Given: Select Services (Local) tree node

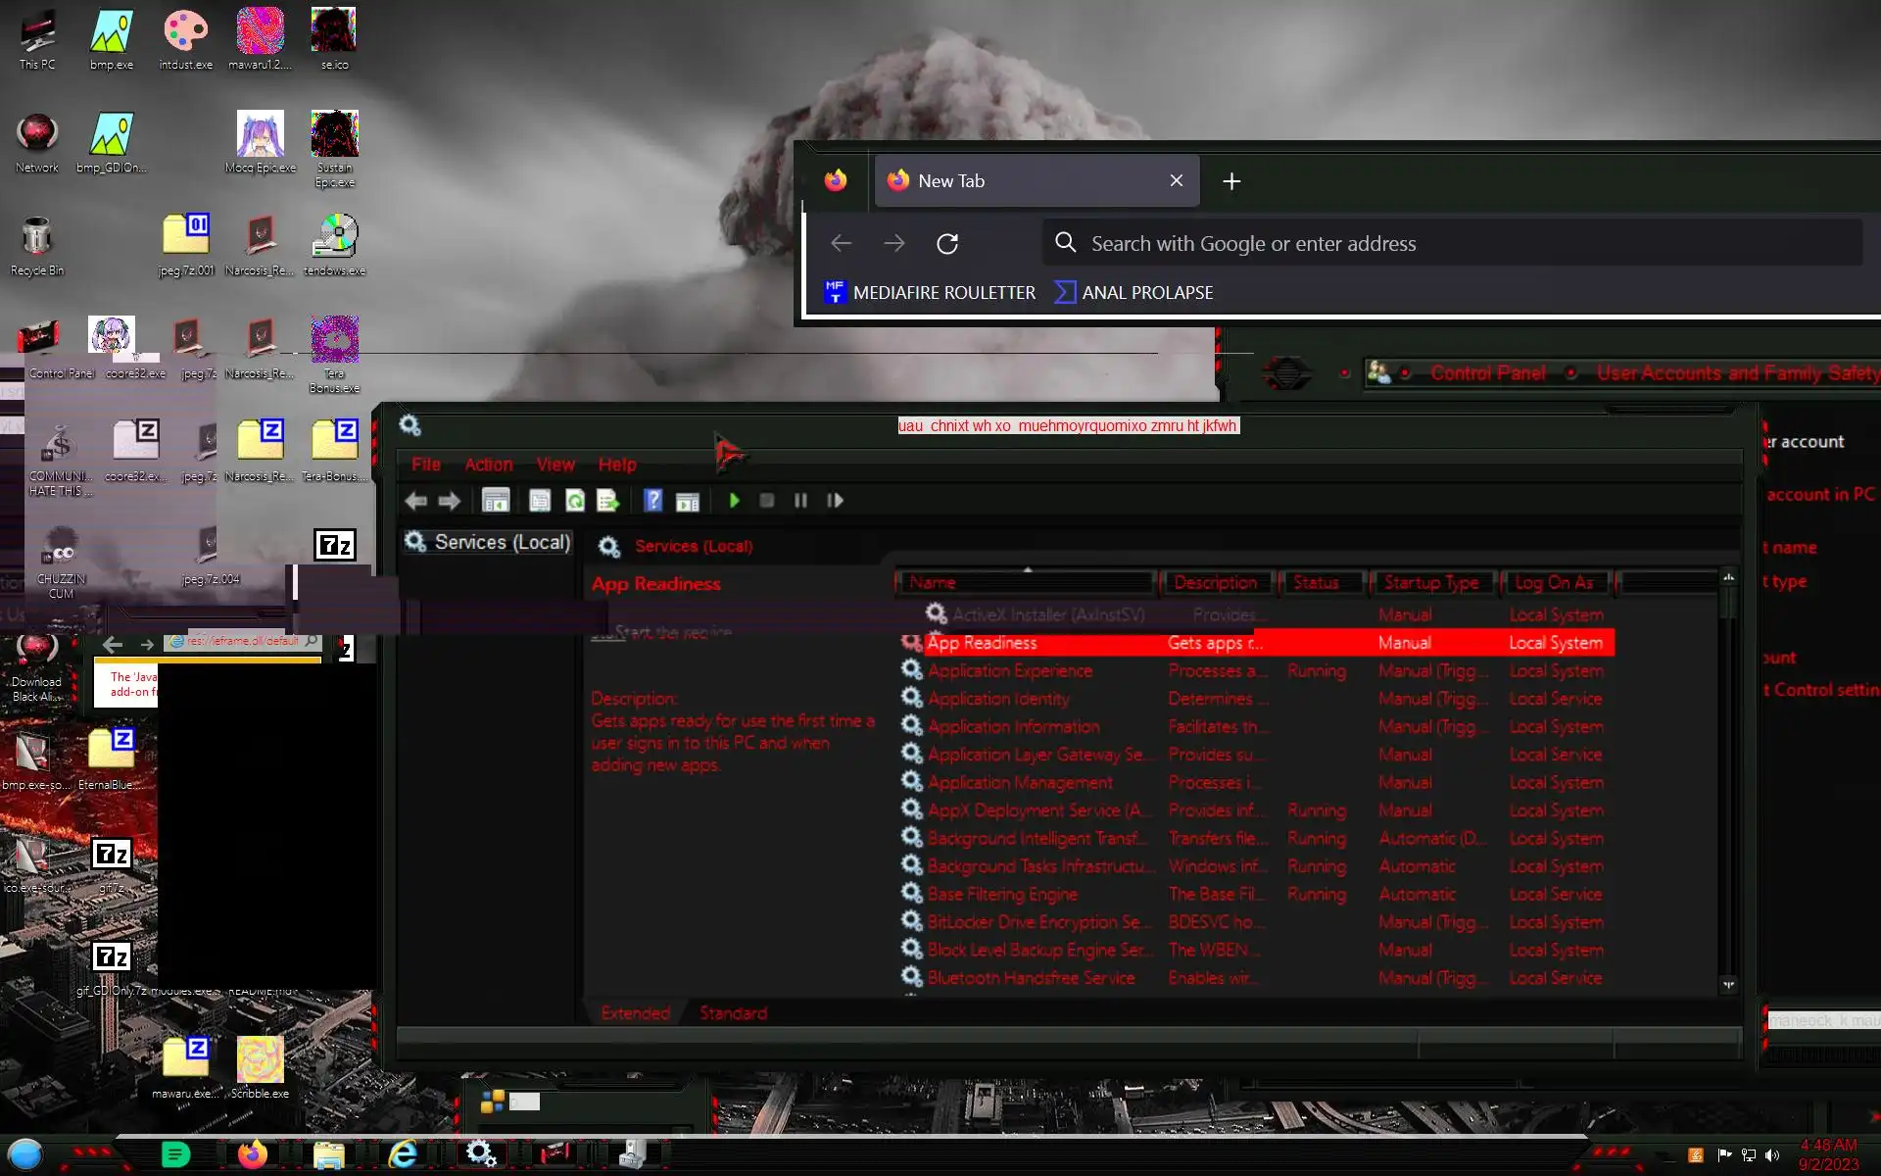Looking at the screenshot, I should coord(502,542).
